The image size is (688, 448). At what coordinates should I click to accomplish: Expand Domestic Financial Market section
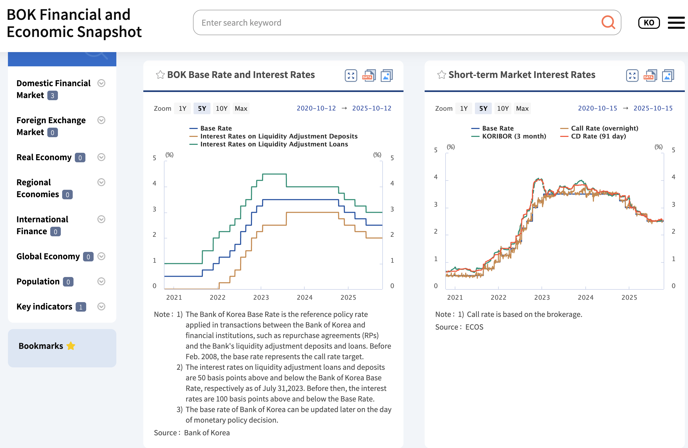(x=101, y=83)
